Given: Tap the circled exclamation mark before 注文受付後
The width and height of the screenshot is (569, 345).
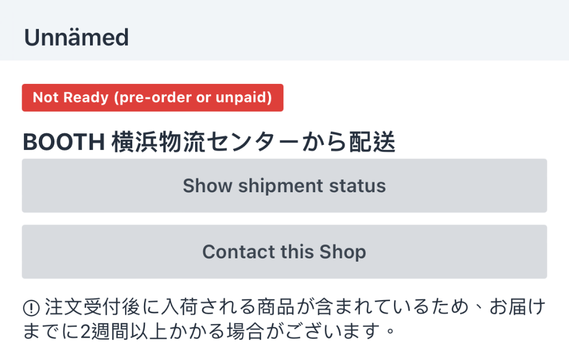Looking at the screenshot, I should [31, 308].
